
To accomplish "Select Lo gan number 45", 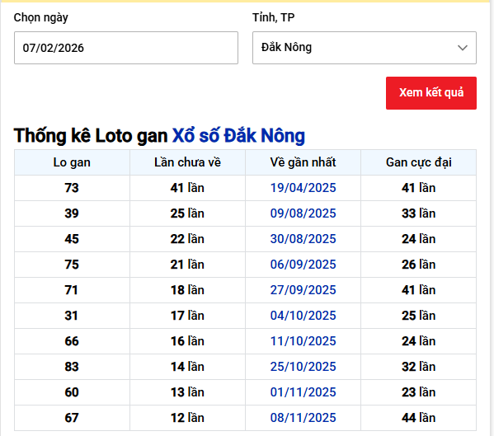I will click(72, 239).
